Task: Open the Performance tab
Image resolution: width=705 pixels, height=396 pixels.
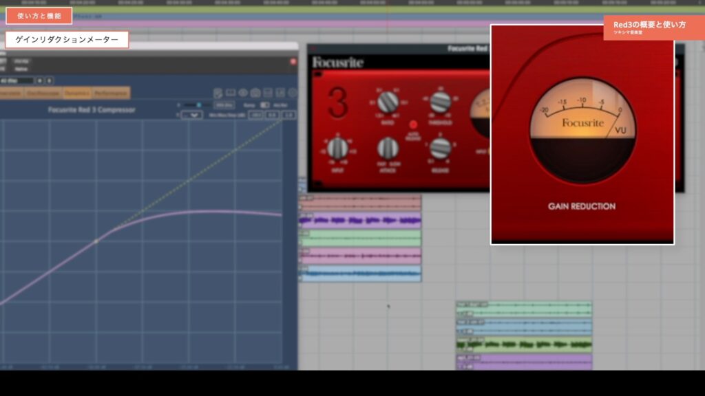Action: click(x=111, y=93)
